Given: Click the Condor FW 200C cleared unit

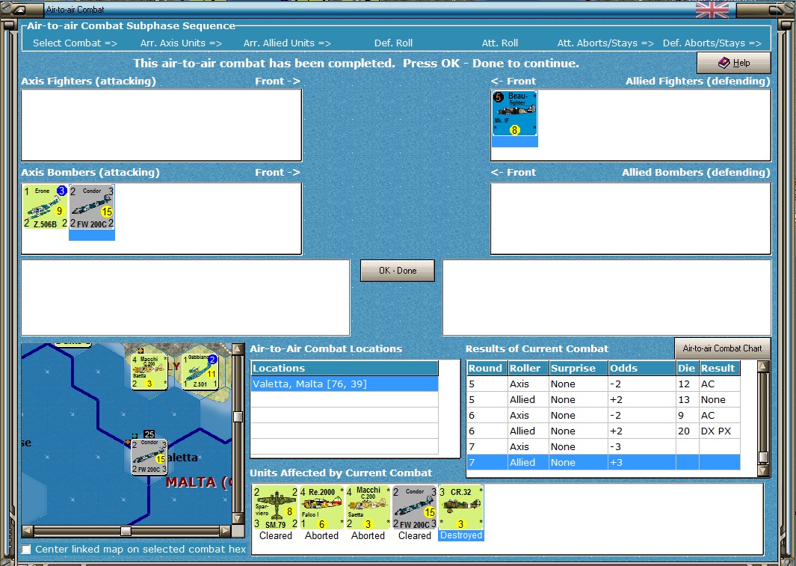Looking at the screenshot, I should [x=414, y=508].
